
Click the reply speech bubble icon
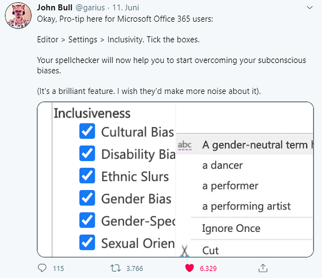[x=42, y=268]
